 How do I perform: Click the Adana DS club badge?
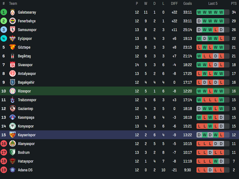13,170
